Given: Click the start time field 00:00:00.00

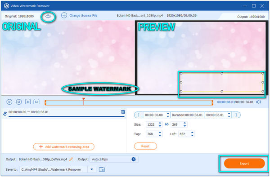Looking at the screenshot, I should (154, 115).
